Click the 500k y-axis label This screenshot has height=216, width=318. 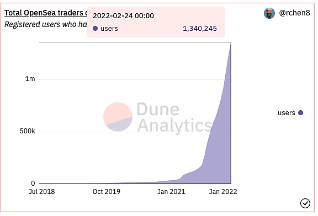click(x=28, y=131)
